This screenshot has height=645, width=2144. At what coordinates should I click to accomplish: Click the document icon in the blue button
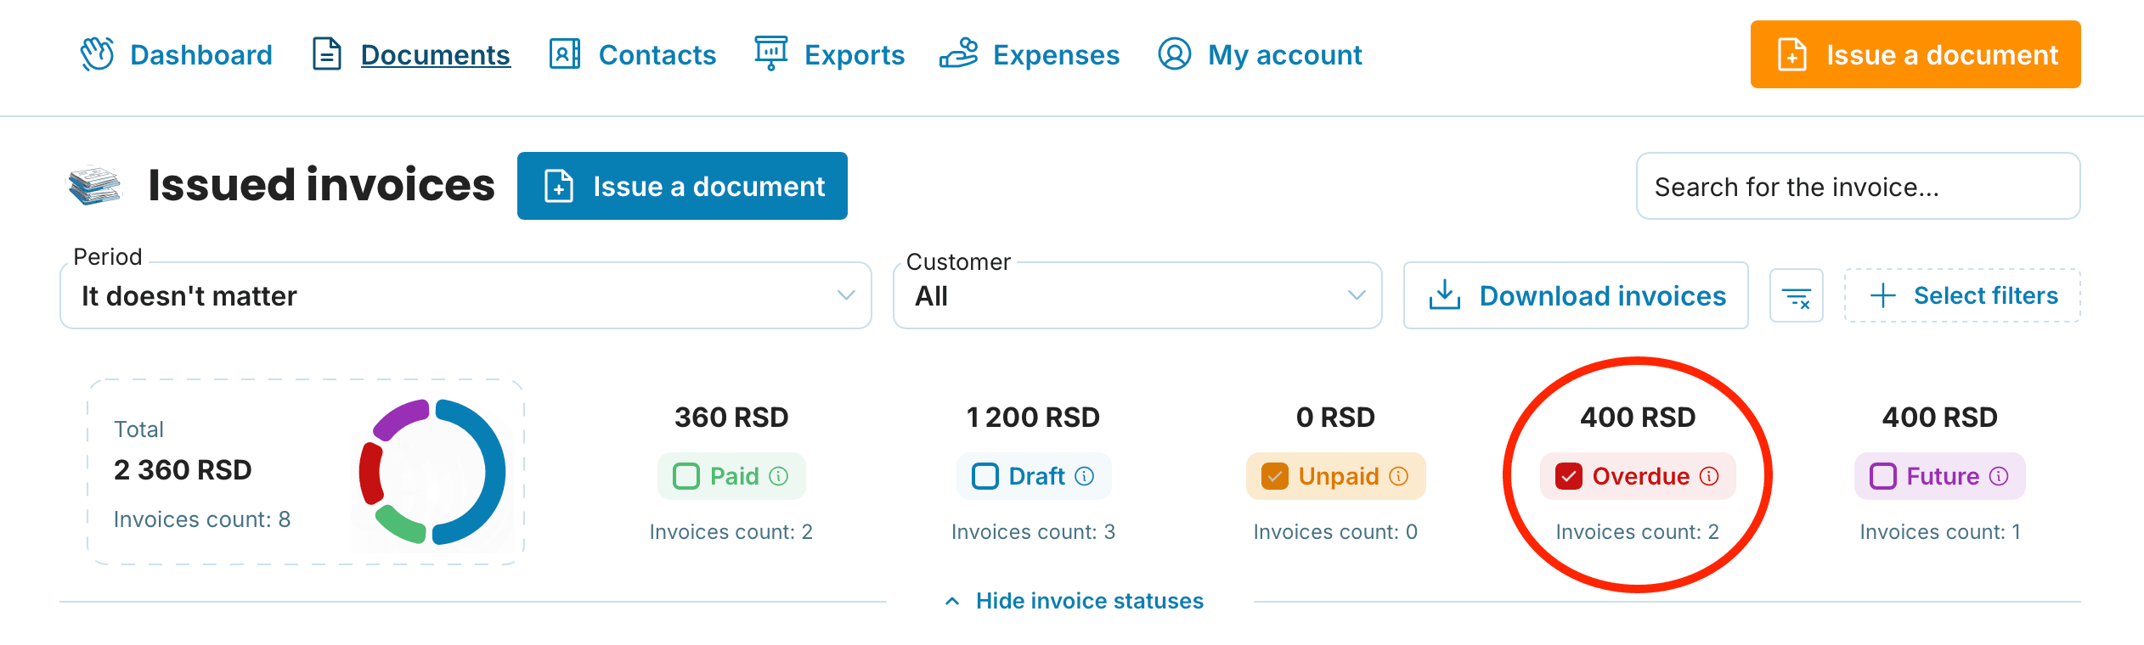[559, 187]
